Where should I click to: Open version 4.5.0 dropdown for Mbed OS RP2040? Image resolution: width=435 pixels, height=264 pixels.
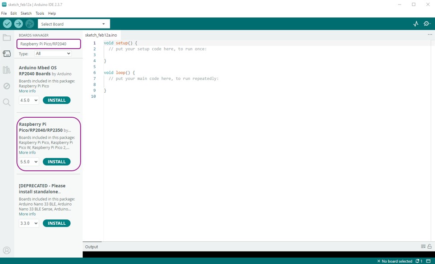pos(29,100)
